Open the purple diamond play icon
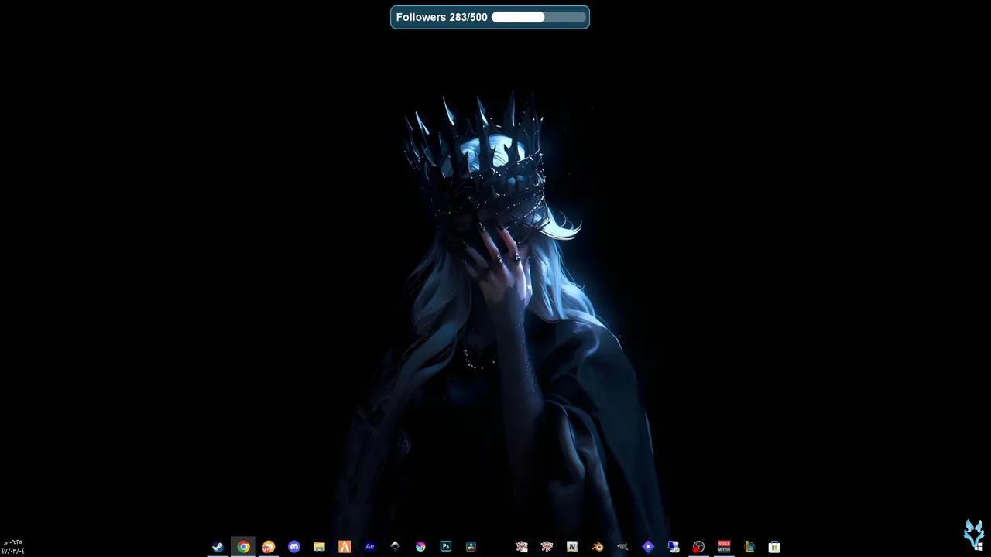The width and height of the screenshot is (991, 557). pos(648,547)
